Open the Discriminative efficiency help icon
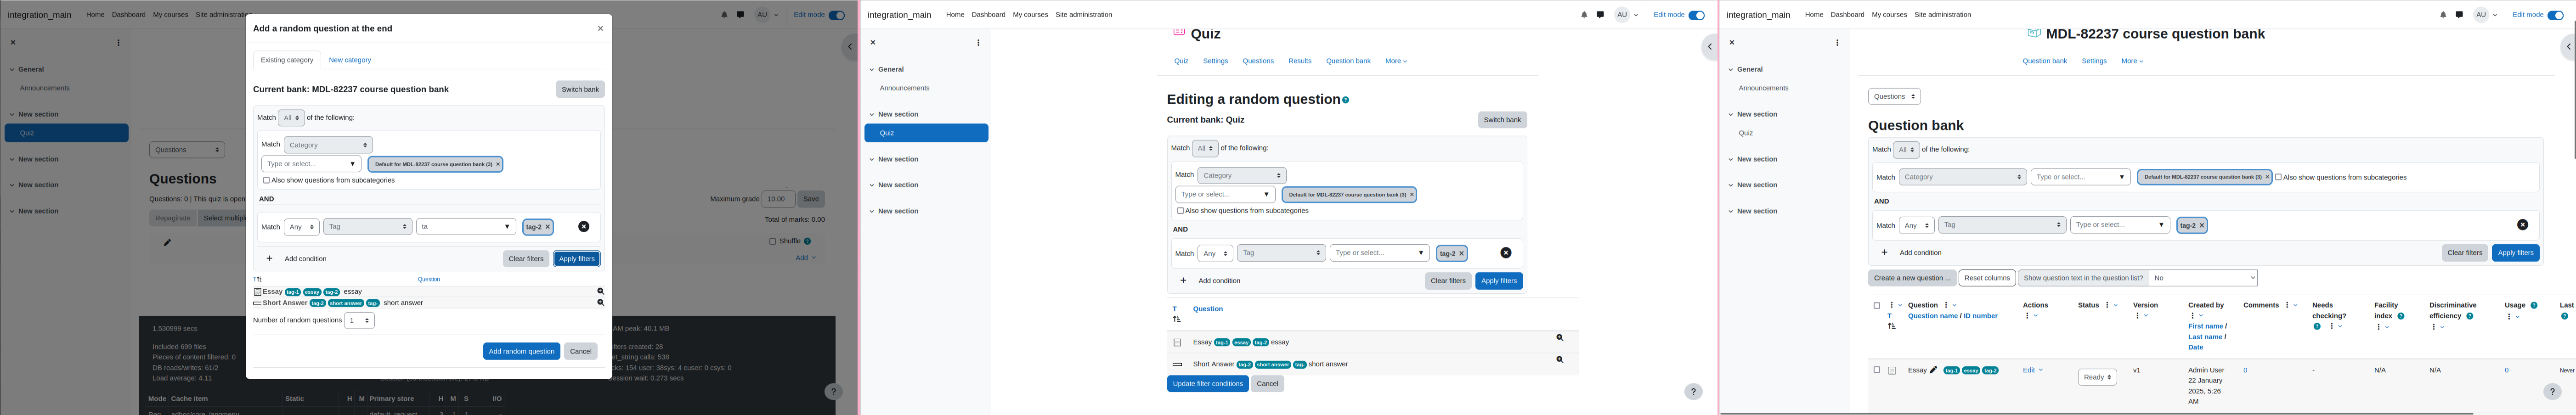 [x=2469, y=316]
